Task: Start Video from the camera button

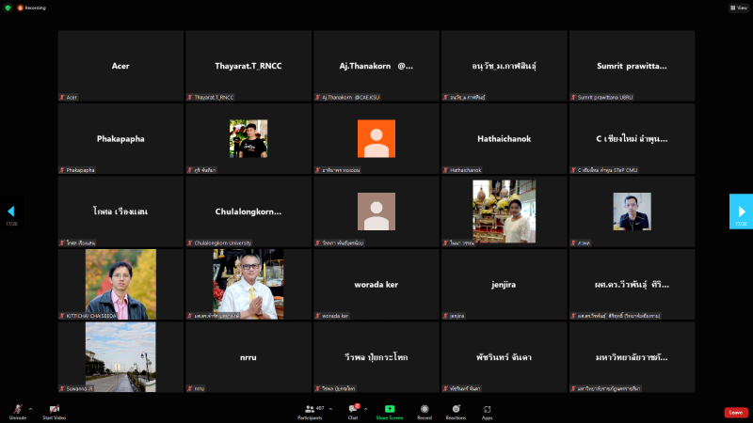Action: pos(54,410)
